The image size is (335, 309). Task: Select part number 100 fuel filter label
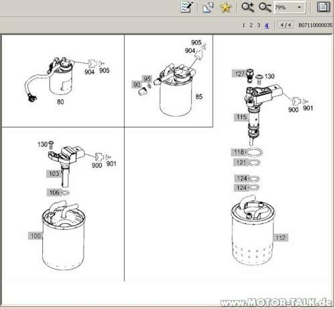point(36,236)
